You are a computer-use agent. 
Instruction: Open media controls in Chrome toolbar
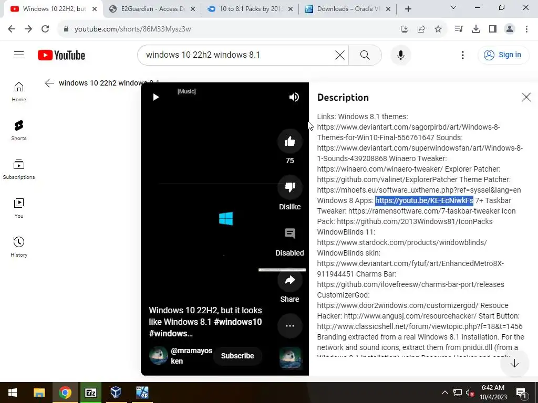459,29
